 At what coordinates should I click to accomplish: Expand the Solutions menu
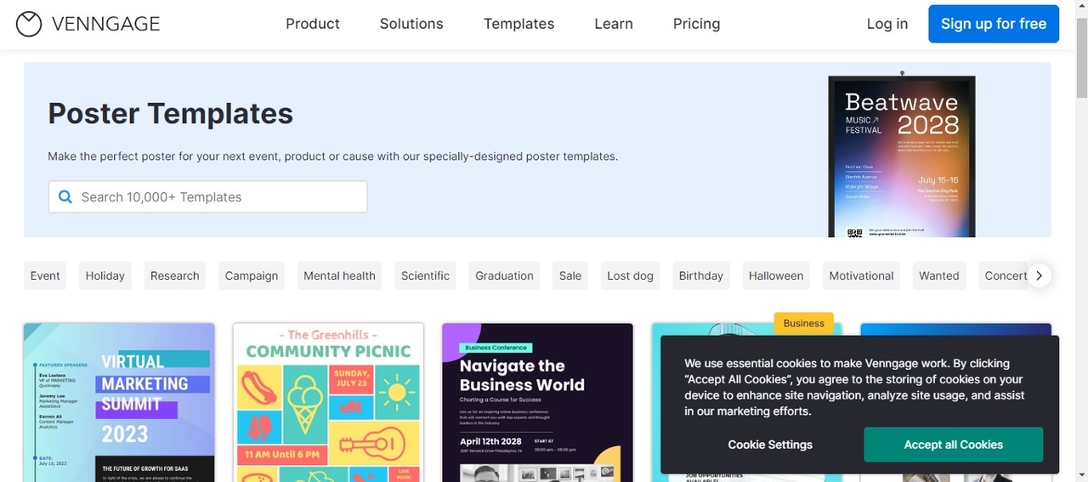pyautogui.click(x=411, y=24)
